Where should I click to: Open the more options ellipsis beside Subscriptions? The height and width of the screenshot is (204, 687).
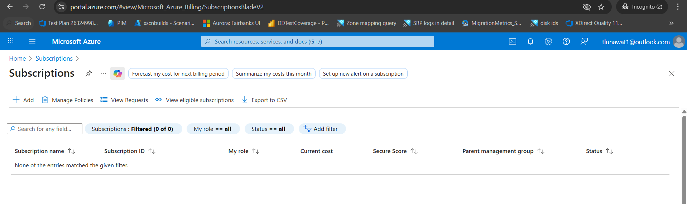pyautogui.click(x=103, y=73)
